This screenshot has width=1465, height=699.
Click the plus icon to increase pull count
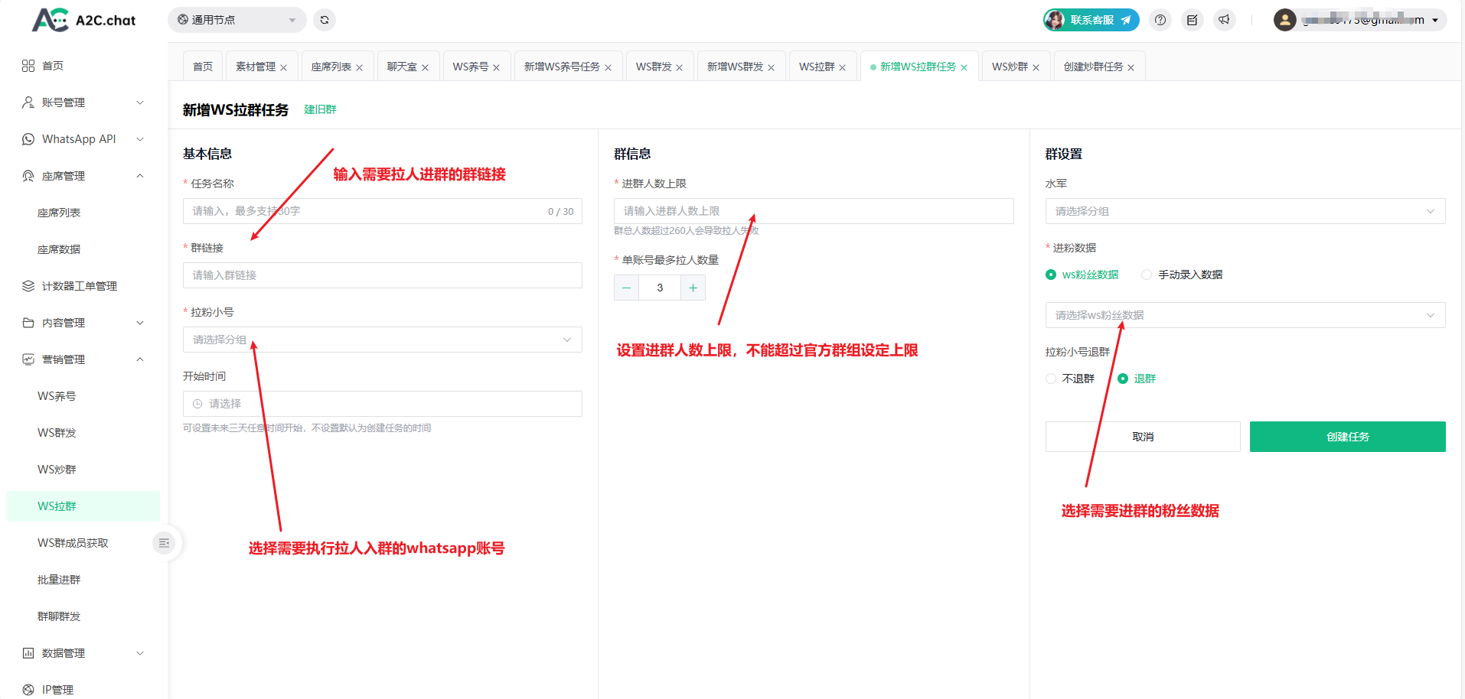tap(693, 288)
